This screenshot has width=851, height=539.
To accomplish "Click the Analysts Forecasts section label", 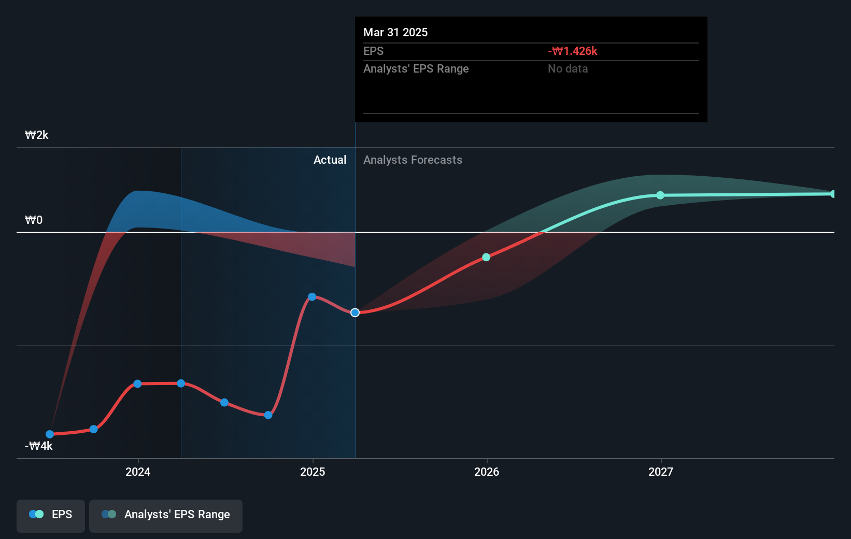I will 413,160.
